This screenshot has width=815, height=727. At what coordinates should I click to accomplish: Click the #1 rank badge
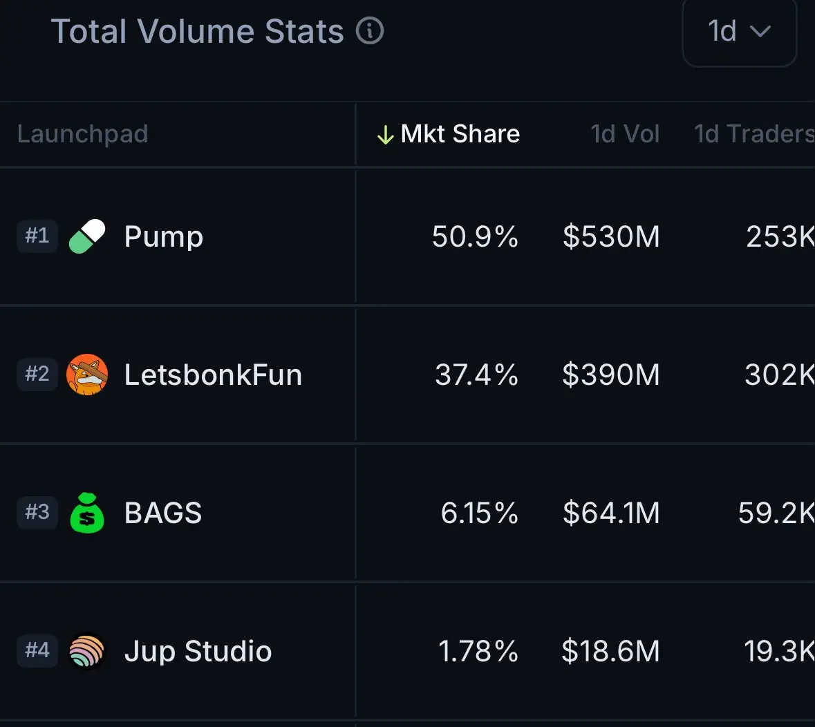tap(37, 236)
